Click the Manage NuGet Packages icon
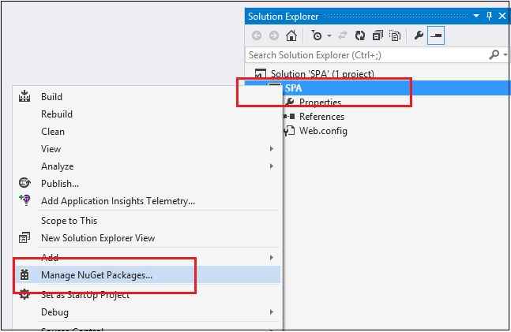511x332 pixels. pos(24,274)
